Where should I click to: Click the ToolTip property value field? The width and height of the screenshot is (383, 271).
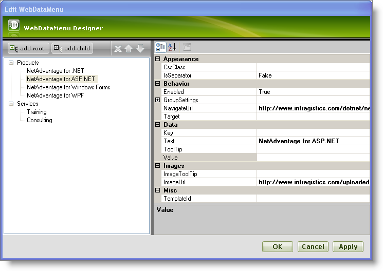(313, 149)
